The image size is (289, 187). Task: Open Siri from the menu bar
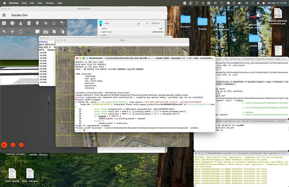[263, 3]
